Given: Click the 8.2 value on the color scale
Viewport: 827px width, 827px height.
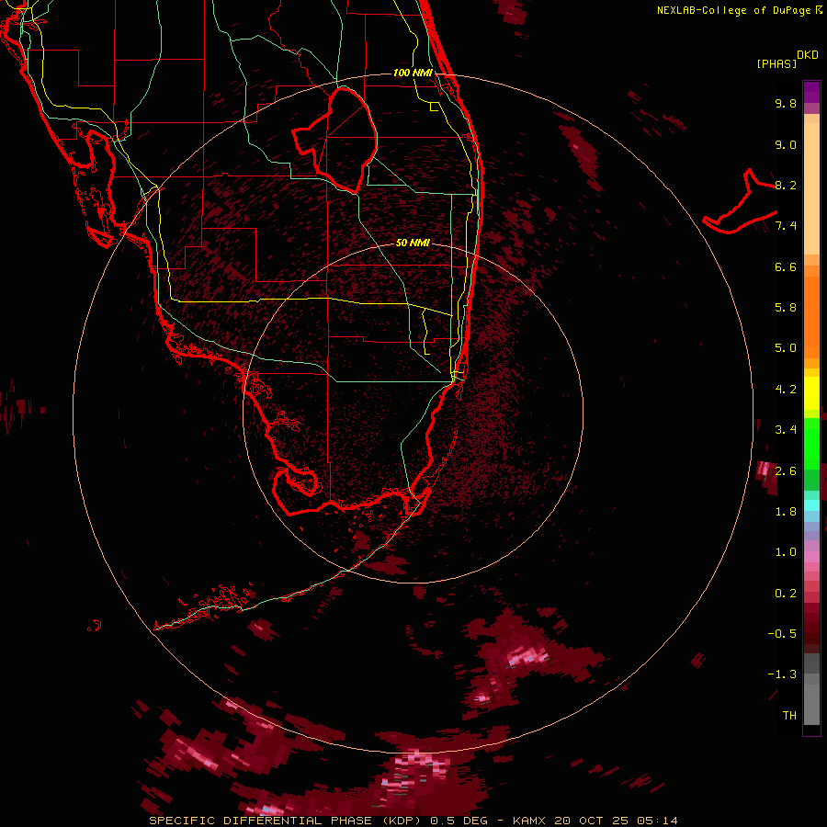Looking at the screenshot, I should (786, 185).
